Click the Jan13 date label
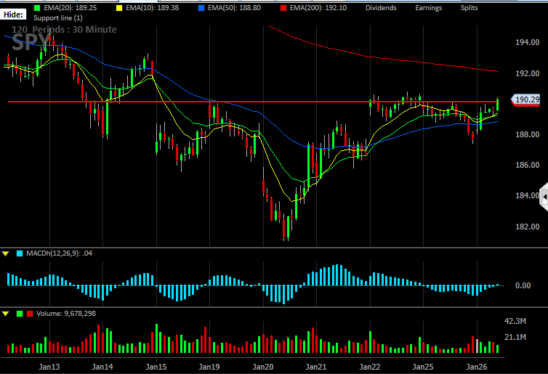Image resolution: width=548 pixels, height=374 pixels. point(49,367)
